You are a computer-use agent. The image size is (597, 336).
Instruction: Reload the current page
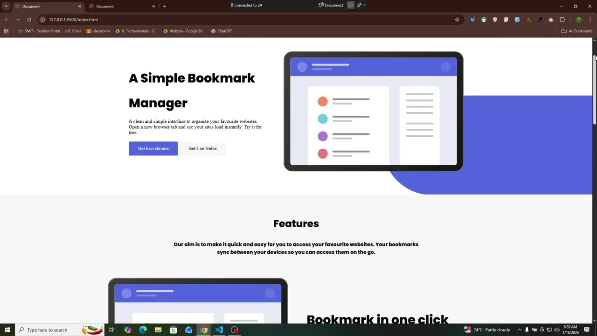(29, 20)
